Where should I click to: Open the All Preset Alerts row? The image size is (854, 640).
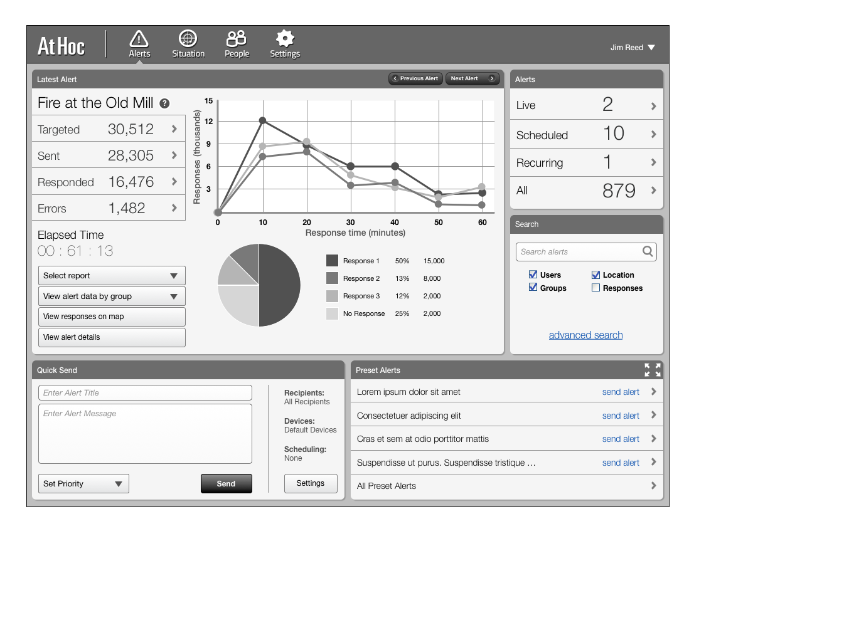(506, 486)
